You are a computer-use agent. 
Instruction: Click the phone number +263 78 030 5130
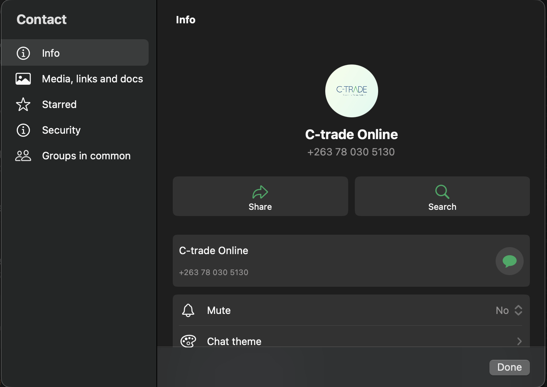(x=351, y=152)
